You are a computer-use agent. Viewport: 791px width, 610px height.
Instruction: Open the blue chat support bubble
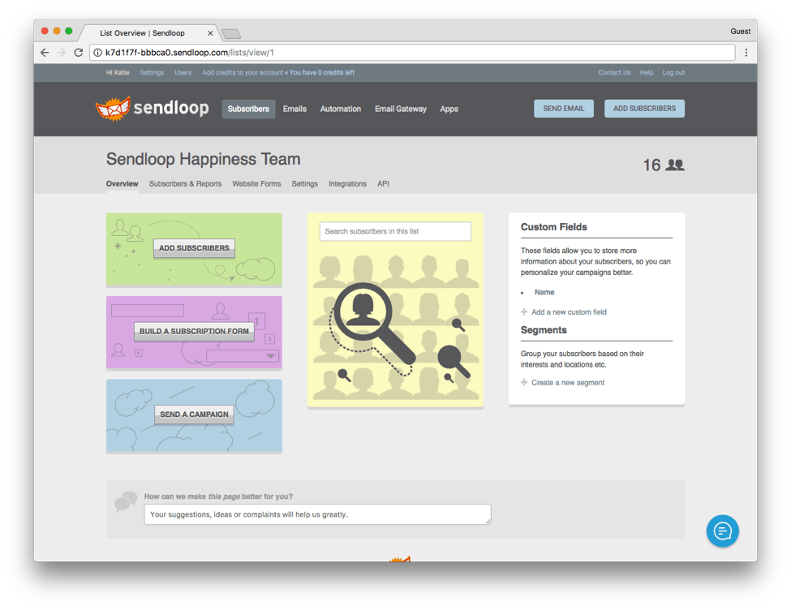(x=722, y=531)
